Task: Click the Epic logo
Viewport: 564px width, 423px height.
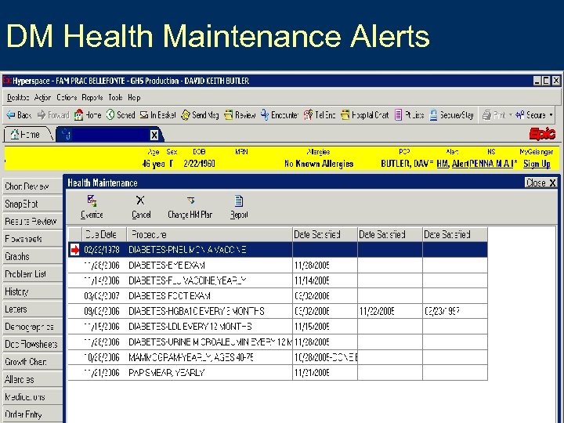Action: pyautogui.click(x=542, y=134)
